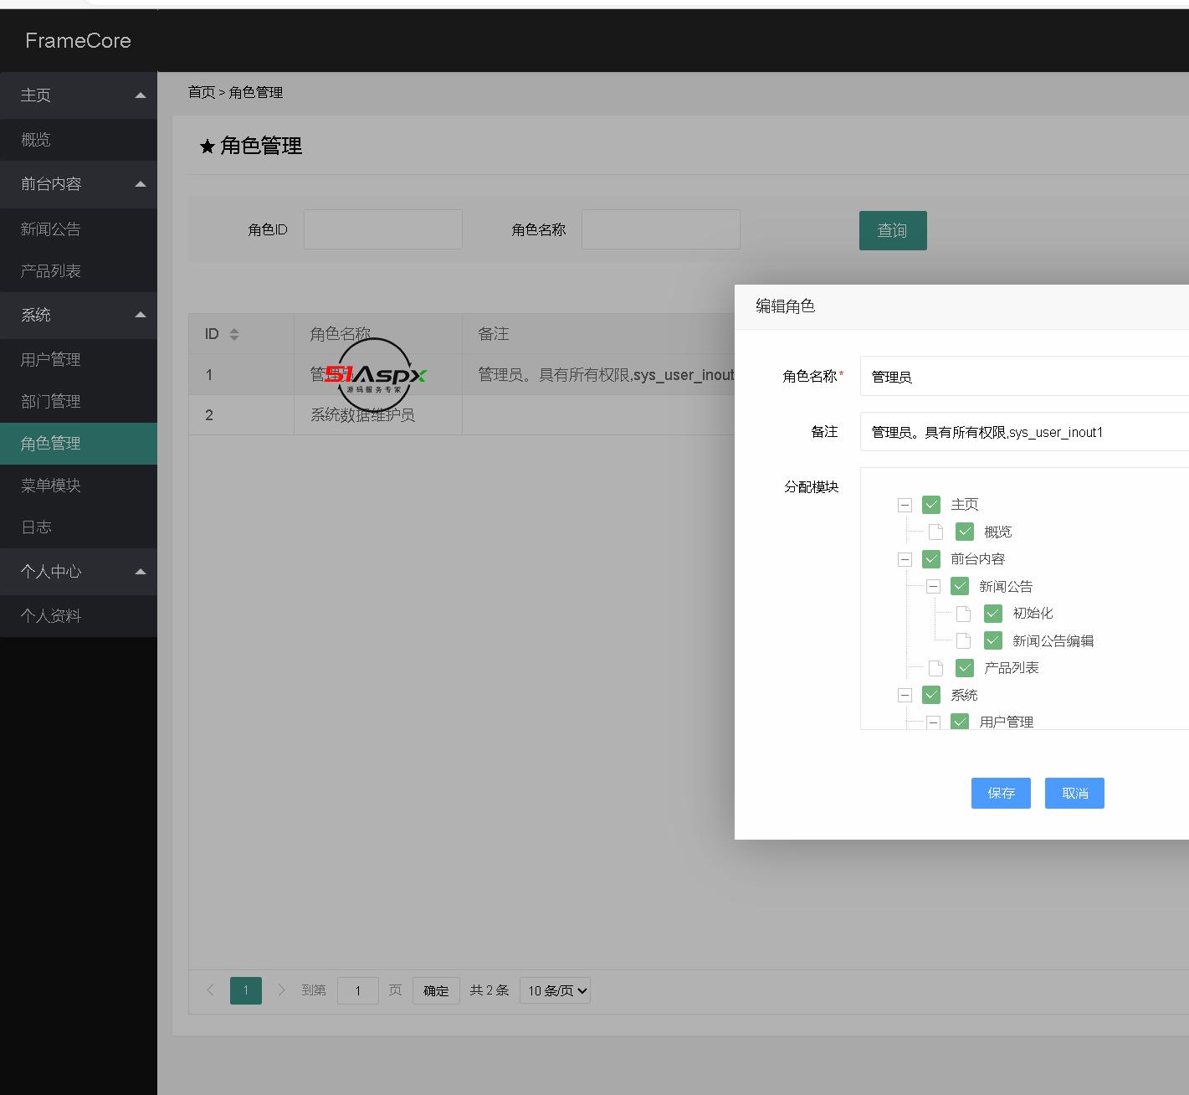Screen dimensions: 1189x1095
Task: Collapse the 主页 tree node
Action: point(905,505)
